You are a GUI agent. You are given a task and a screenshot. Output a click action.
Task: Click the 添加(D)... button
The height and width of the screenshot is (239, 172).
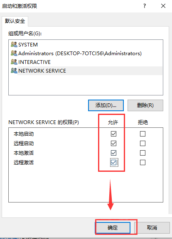coord(106,105)
